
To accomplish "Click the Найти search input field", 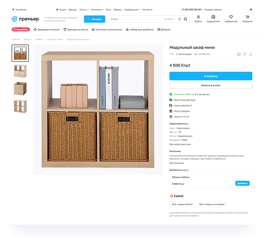I will pos(135,19).
